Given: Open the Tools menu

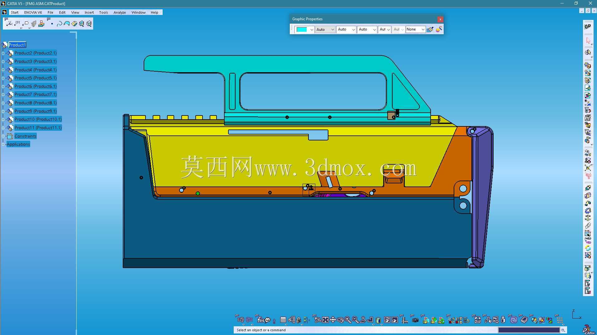Looking at the screenshot, I should coord(103,12).
